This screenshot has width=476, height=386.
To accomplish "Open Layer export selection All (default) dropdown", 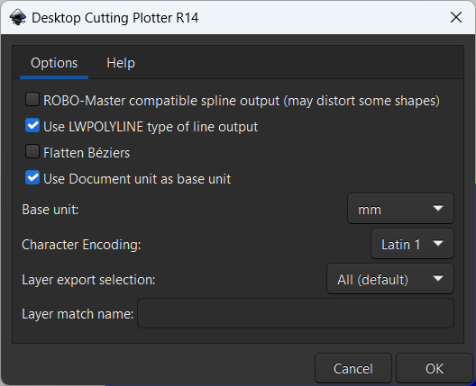I will click(390, 279).
